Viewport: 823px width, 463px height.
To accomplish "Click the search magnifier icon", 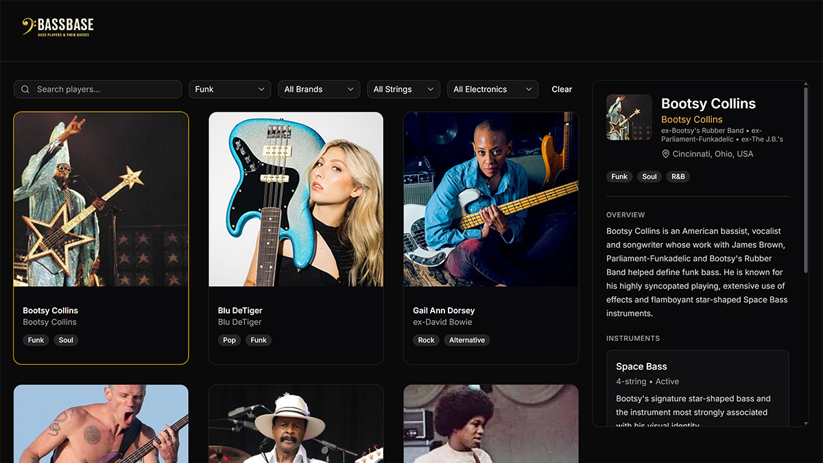I will [x=25, y=89].
